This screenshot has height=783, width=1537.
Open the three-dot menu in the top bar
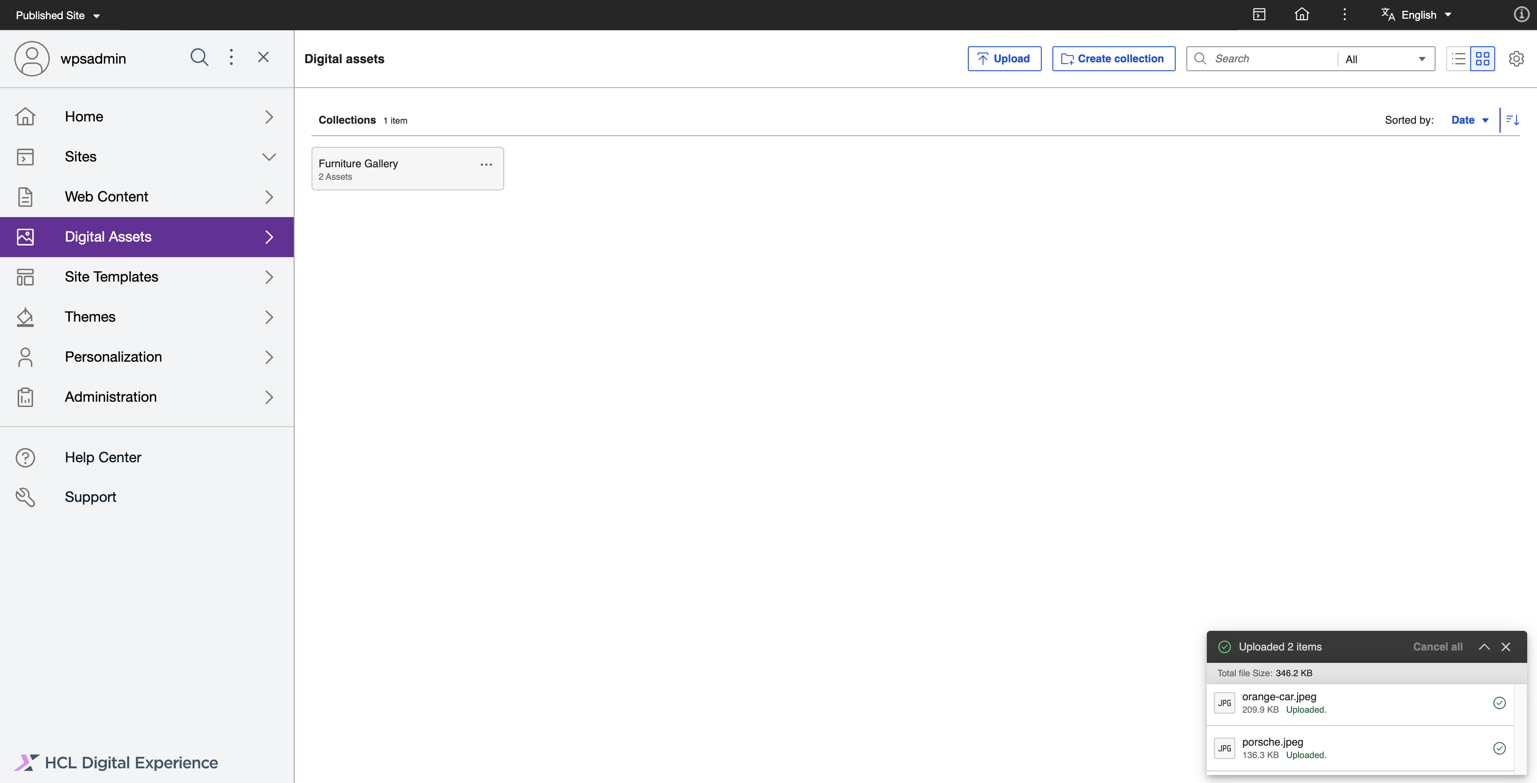click(1344, 14)
